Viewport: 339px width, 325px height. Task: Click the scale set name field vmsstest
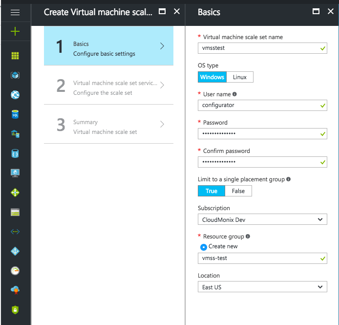tap(262, 48)
